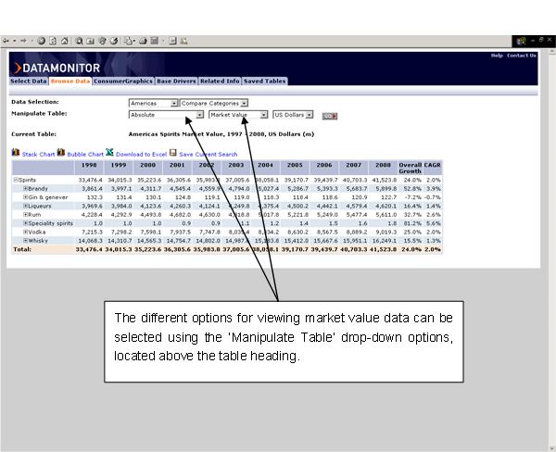Click the browser Print icon
Viewport: 556px width, 452px height.
[143, 41]
